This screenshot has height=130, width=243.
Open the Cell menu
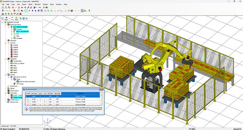point(18,4)
